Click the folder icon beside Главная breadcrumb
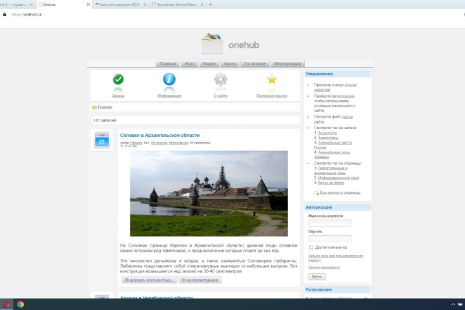 coord(94,107)
